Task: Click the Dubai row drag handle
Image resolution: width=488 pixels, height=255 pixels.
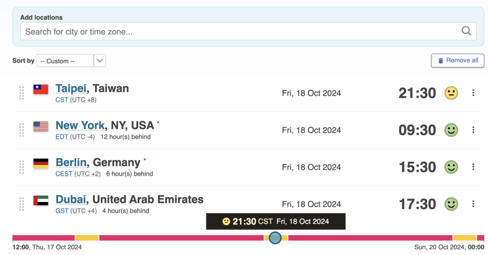Action: tap(21, 204)
